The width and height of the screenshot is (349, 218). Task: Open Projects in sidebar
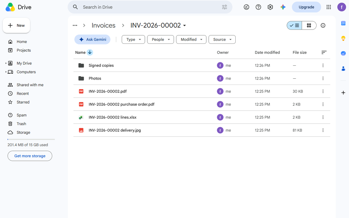point(23,50)
